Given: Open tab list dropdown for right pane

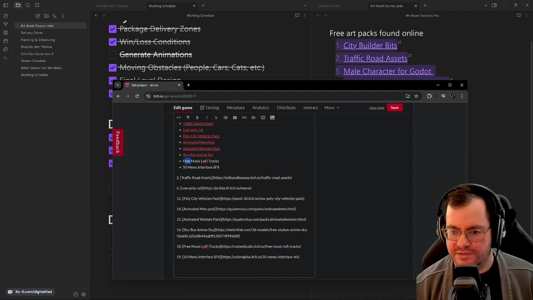Looking at the screenshot, I should (x=486, y=6).
